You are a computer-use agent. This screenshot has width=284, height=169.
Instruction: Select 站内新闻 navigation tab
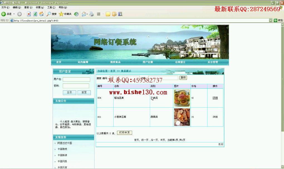pyautogui.click(x=83, y=62)
